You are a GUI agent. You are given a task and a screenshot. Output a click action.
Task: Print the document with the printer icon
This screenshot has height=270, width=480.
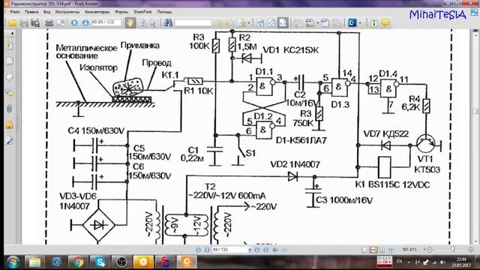pyautogui.click(x=49, y=23)
